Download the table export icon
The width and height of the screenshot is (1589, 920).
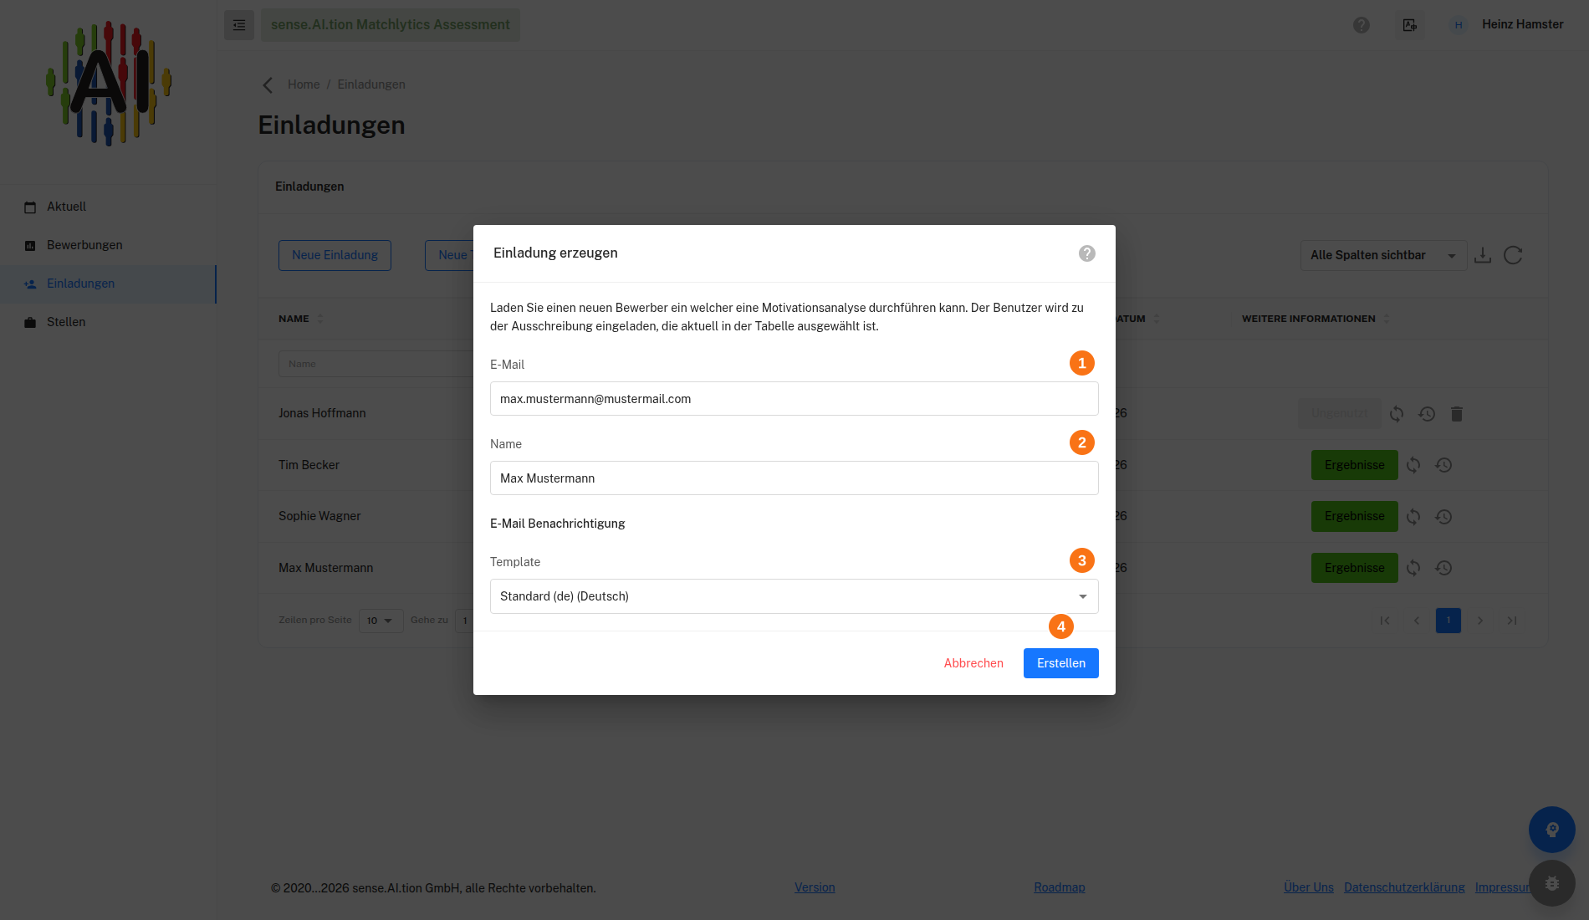pos(1483,255)
